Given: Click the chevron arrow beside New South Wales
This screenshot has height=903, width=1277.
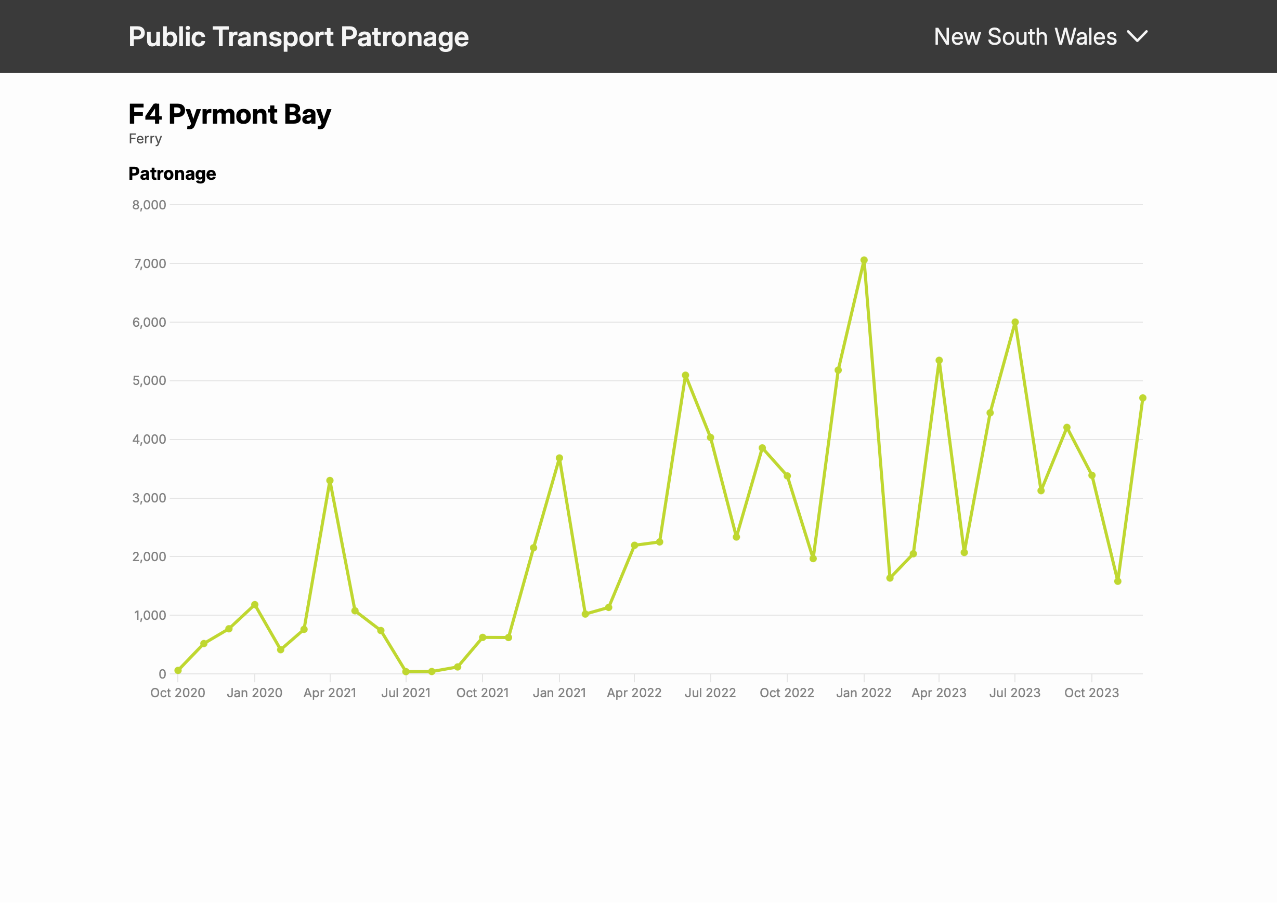Looking at the screenshot, I should click(1137, 37).
